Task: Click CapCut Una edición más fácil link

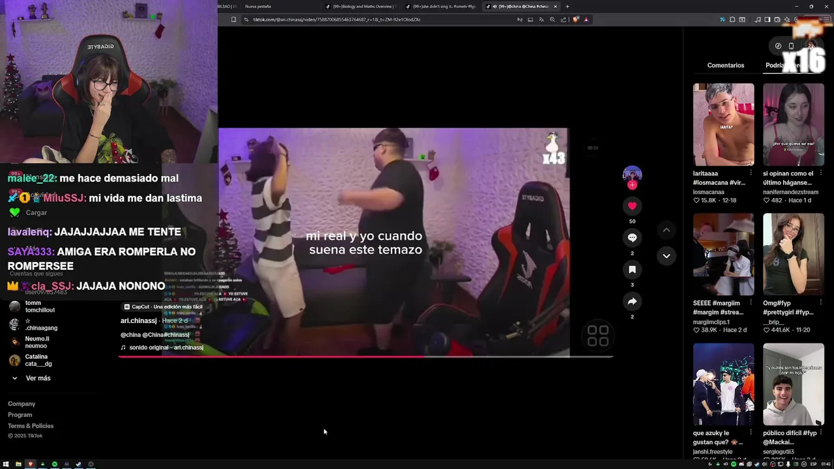Action: click(x=163, y=307)
